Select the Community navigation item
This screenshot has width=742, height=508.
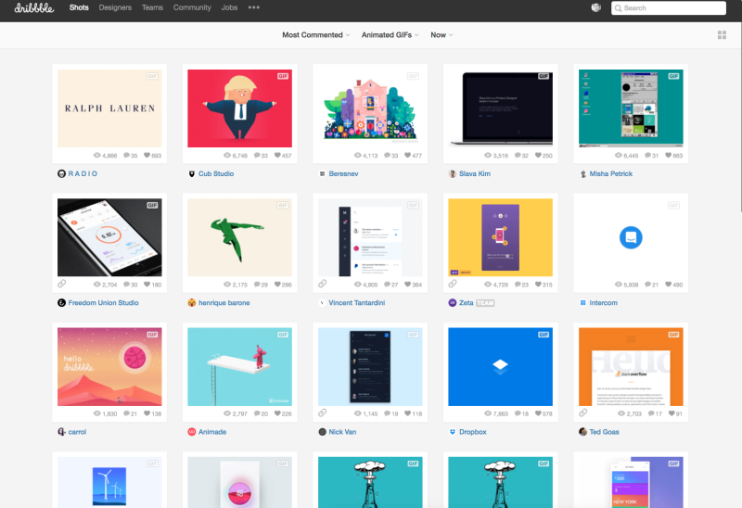point(192,7)
